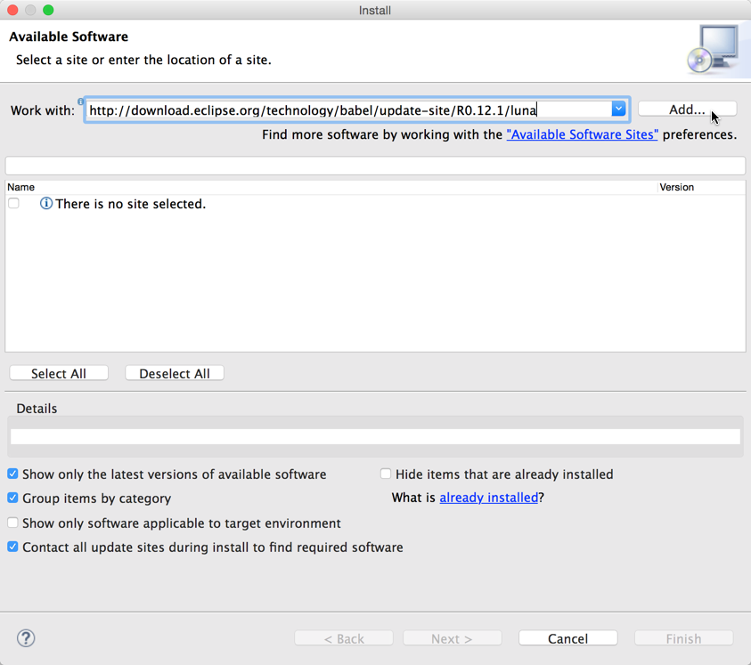The height and width of the screenshot is (665, 751).
Task: Click the Select All button
Action: [x=59, y=373]
